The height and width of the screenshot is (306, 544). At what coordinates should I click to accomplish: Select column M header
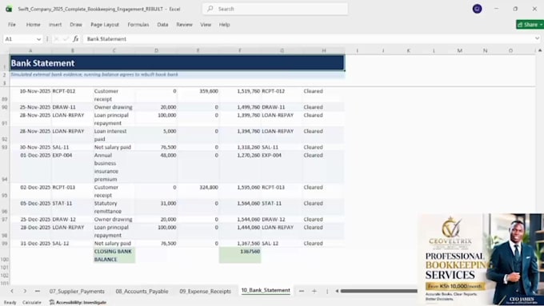tap(459, 50)
